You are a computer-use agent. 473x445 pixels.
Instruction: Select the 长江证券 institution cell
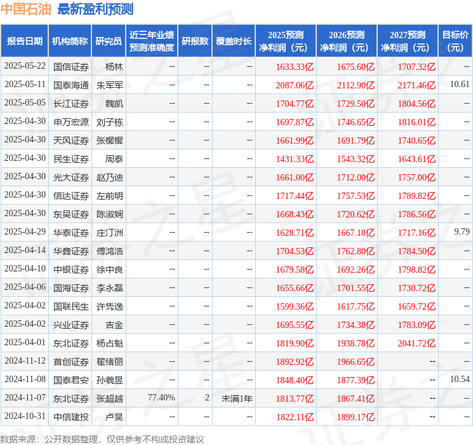(x=71, y=104)
